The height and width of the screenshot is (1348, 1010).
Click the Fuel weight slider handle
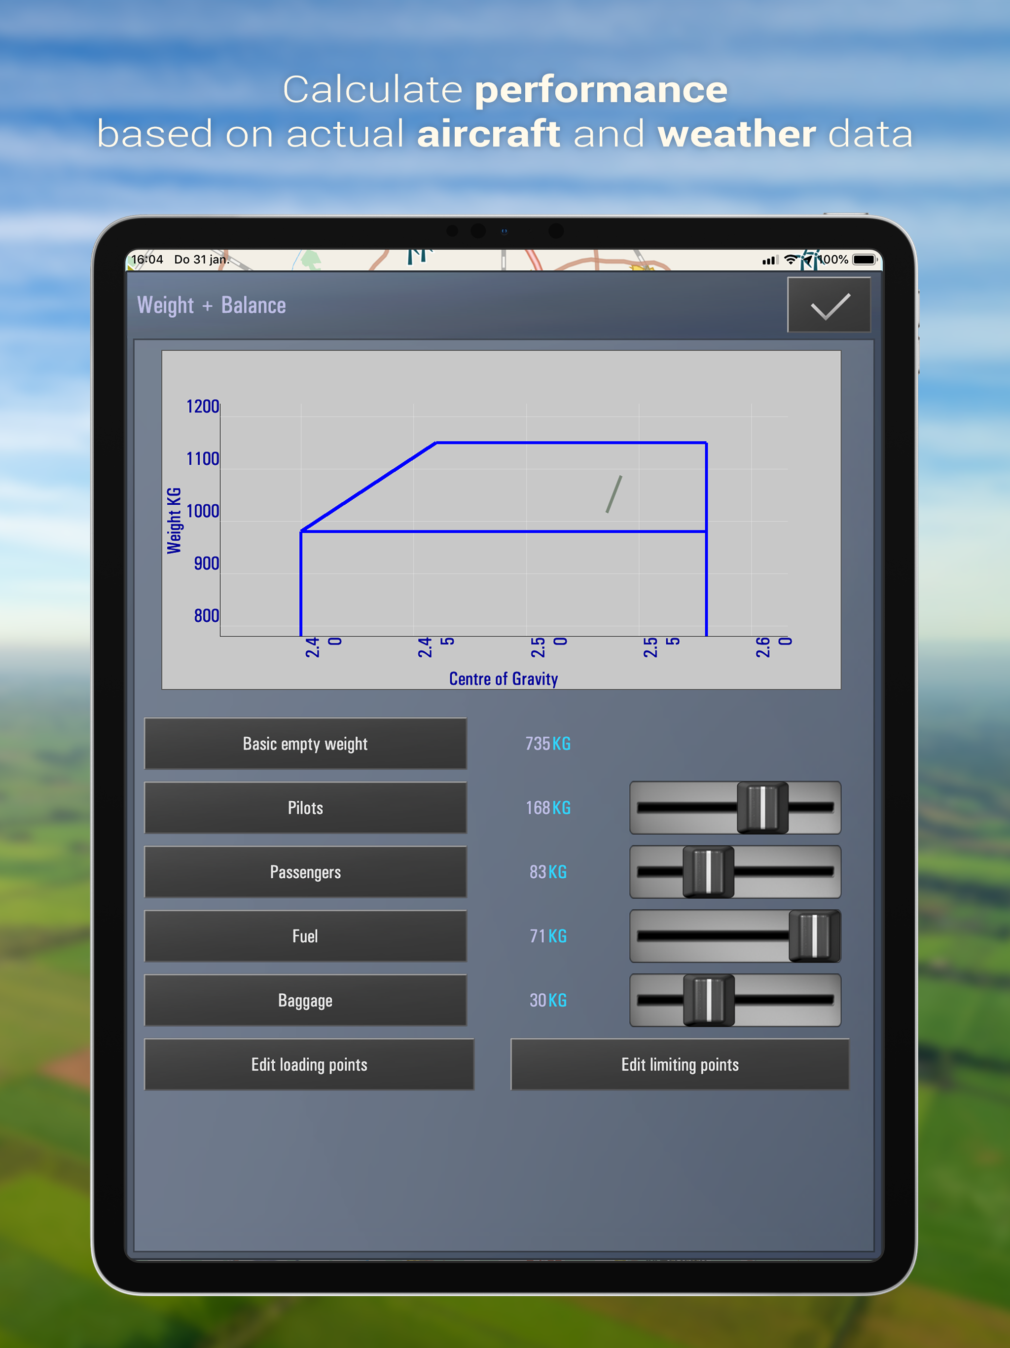(x=814, y=936)
